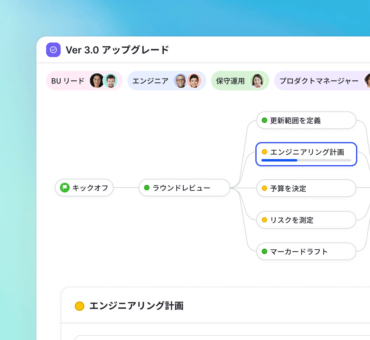This screenshot has height=340, width=370.
Task: Select the flag icon on キックオフ
Action: click(64, 188)
